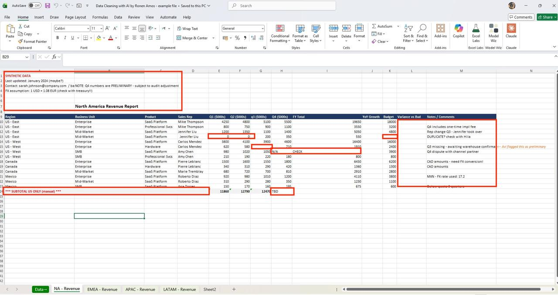The width and height of the screenshot is (558, 295).
Task: Click the user profile picture
Action: coord(512,6)
